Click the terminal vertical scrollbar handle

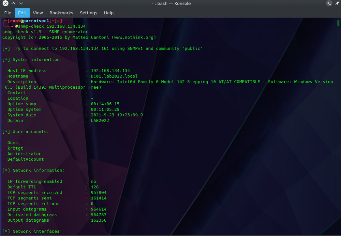pyautogui.click(x=338, y=23)
